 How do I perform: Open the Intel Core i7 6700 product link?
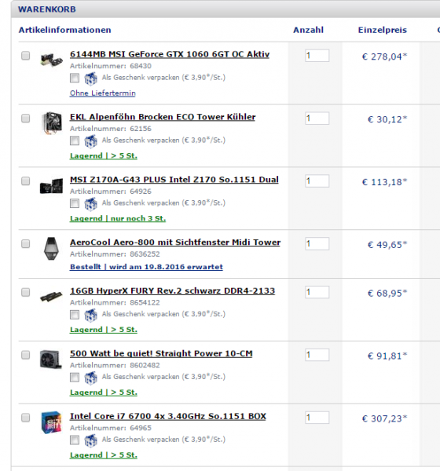click(168, 416)
